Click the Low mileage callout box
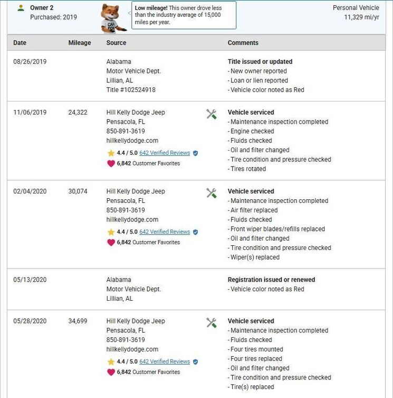The width and height of the screenshot is (393, 398). (184, 15)
